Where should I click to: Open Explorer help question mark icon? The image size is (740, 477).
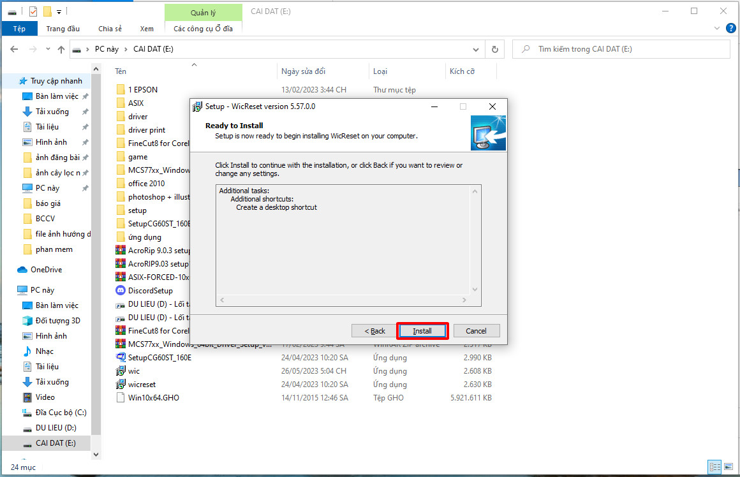tap(730, 28)
